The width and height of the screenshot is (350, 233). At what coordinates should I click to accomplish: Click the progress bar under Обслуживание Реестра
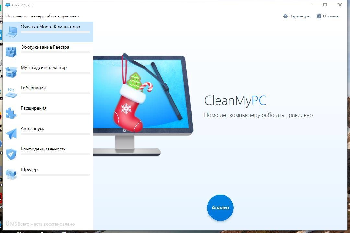click(55, 52)
